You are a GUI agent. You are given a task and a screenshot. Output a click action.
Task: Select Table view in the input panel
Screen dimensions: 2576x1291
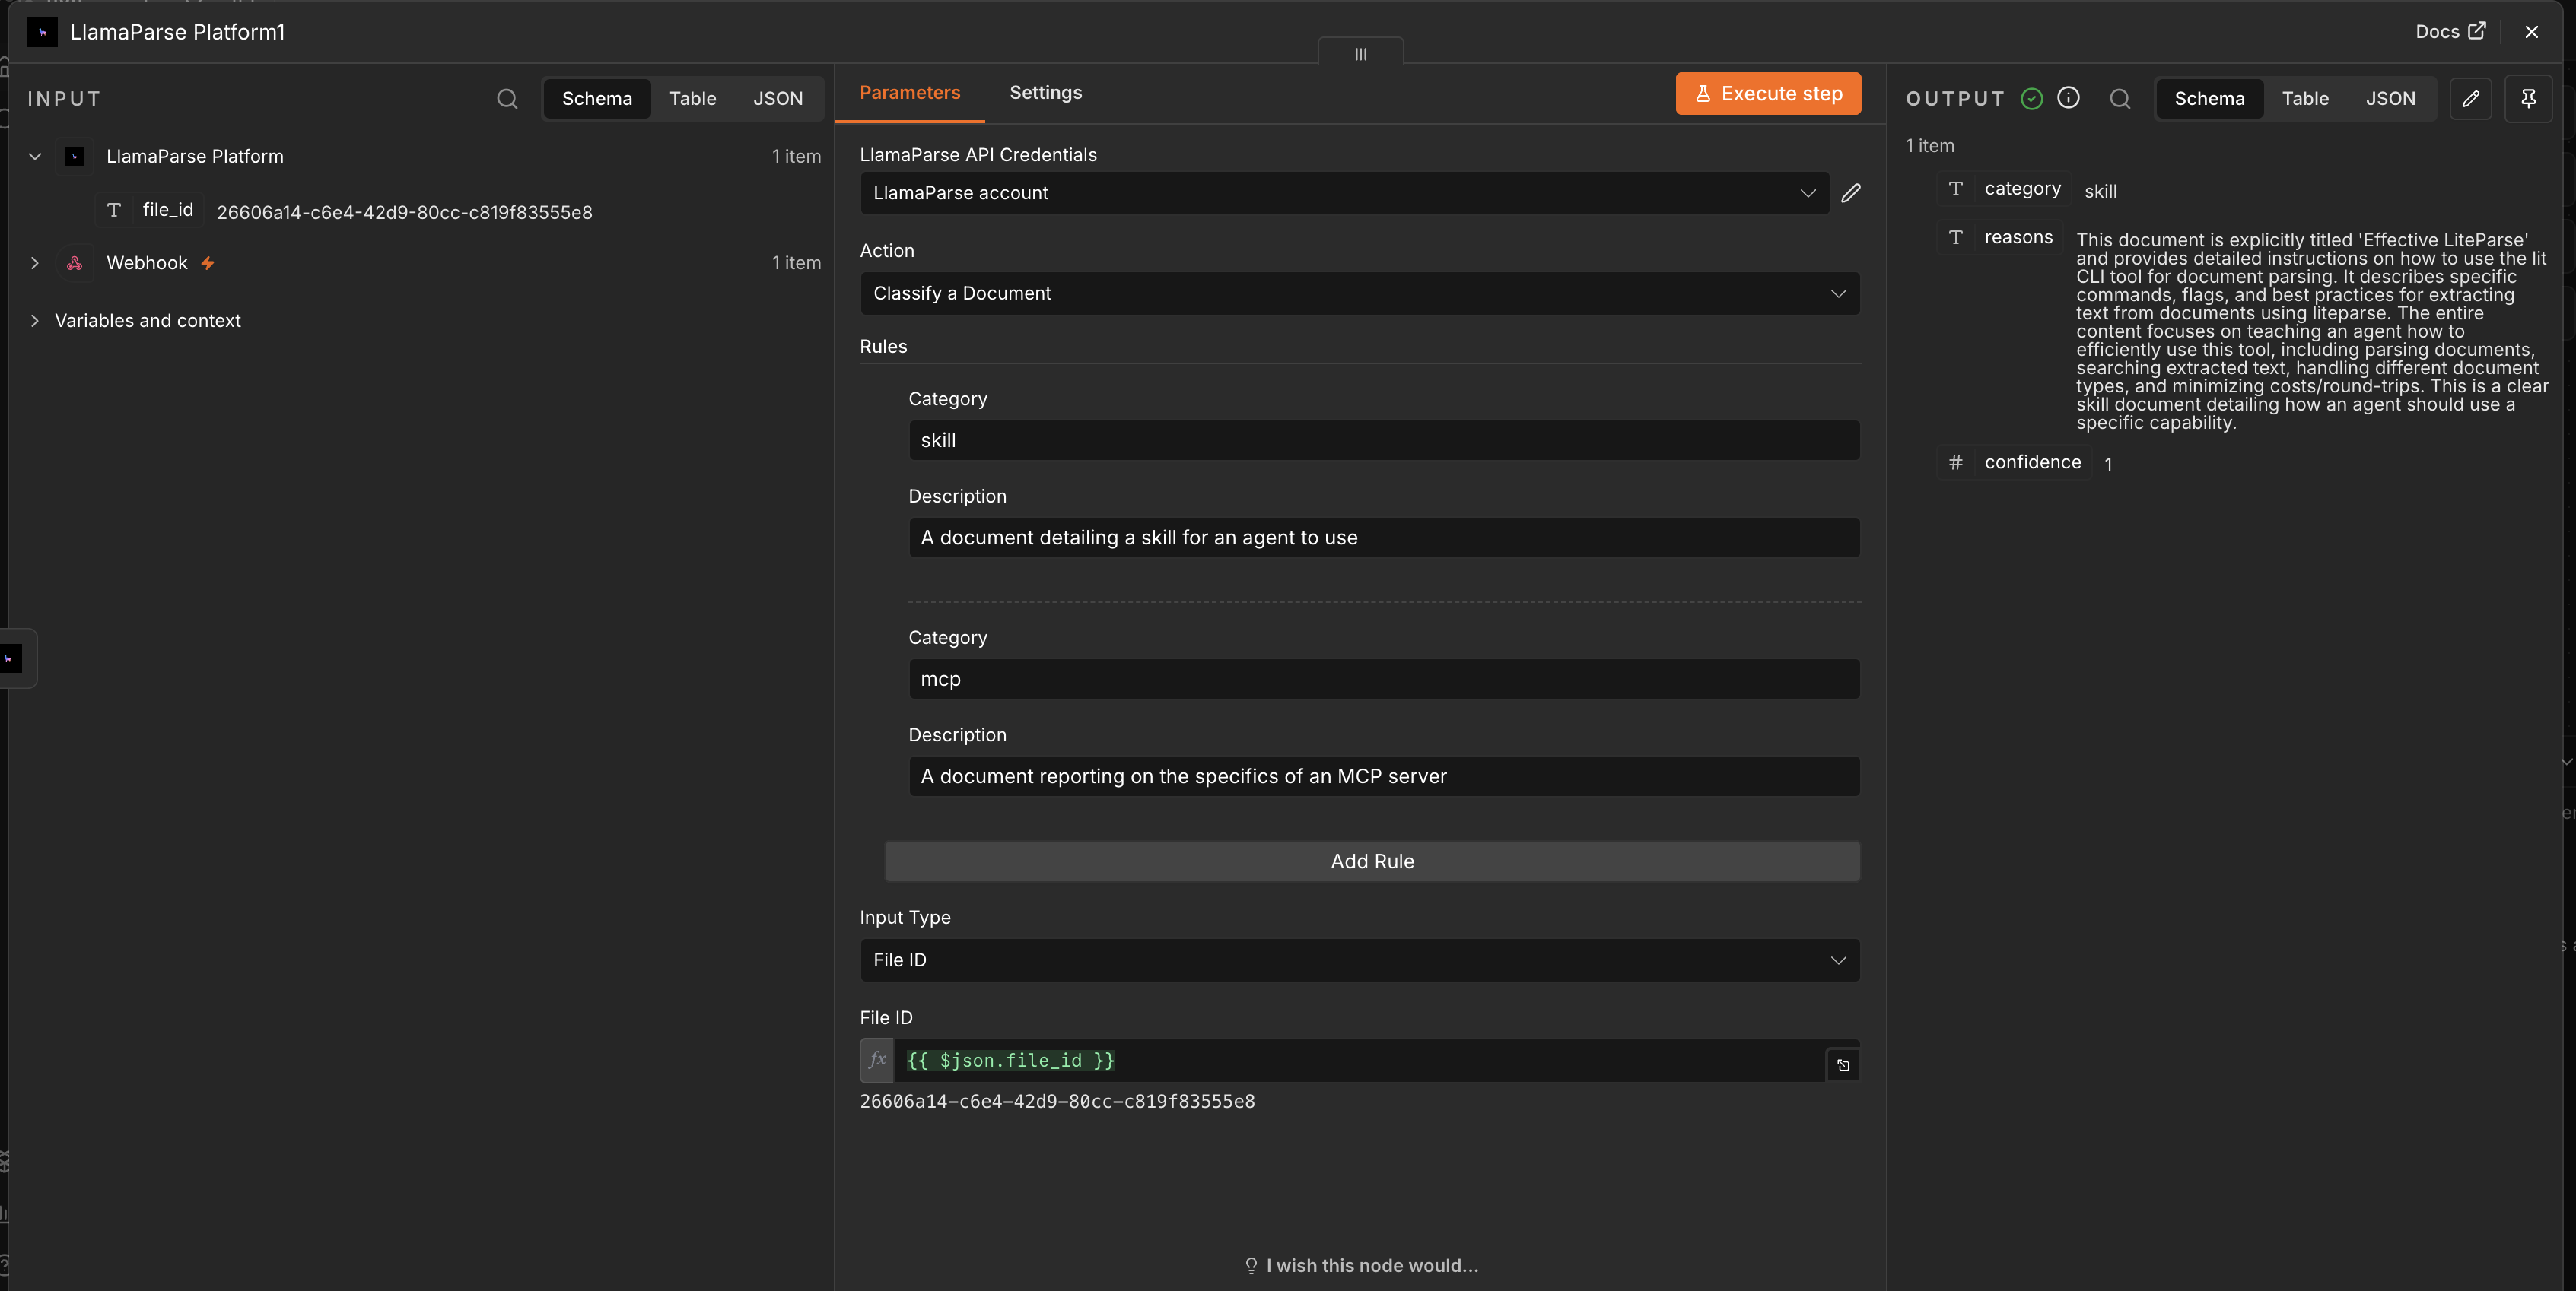pos(693,99)
